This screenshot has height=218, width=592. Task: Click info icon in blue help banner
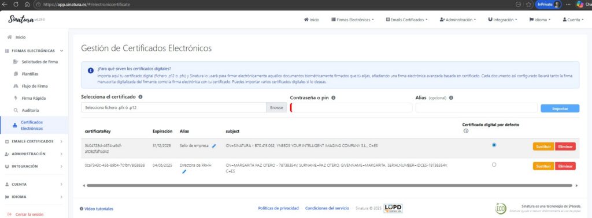[91, 70]
